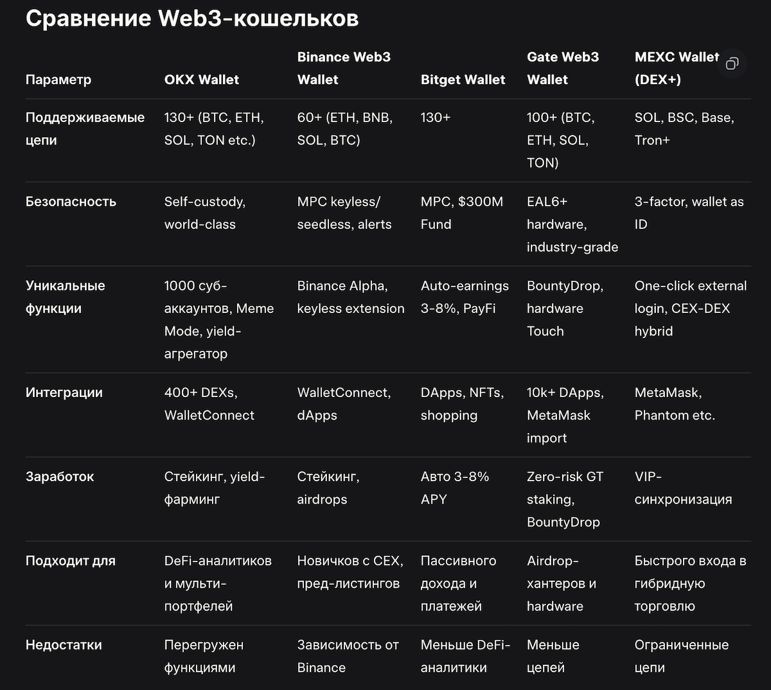Image resolution: width=771 pixels, height=690 pixels.
Task: Click the 'DeFi-аналитиков и мульти-портфелей' cell
Action: point(218,583)
